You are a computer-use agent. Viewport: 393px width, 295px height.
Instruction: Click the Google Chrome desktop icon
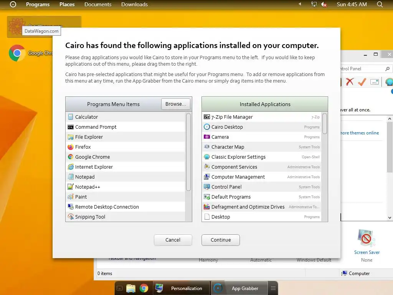click(17, 53)
